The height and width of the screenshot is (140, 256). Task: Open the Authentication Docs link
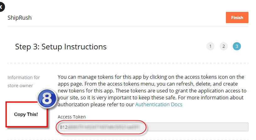tap(159, 104)
